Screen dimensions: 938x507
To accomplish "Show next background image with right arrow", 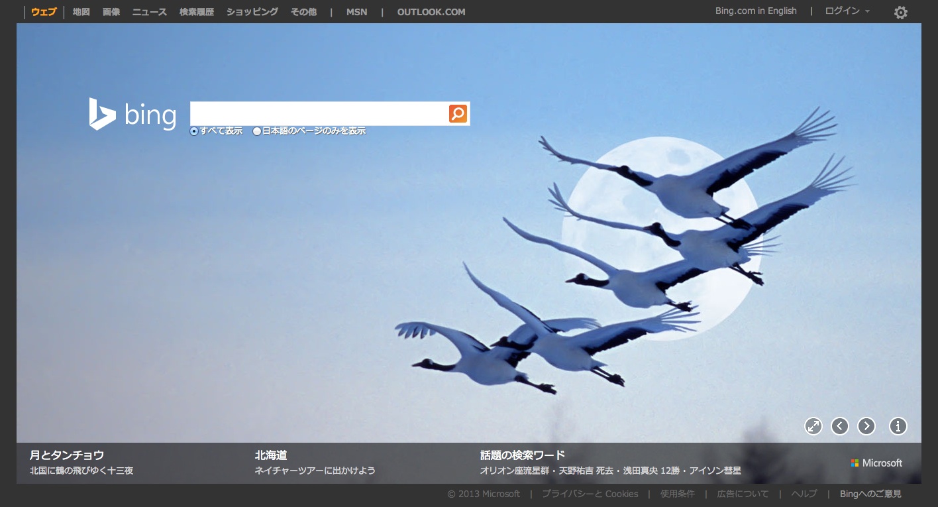I will (x=866, y=426).
